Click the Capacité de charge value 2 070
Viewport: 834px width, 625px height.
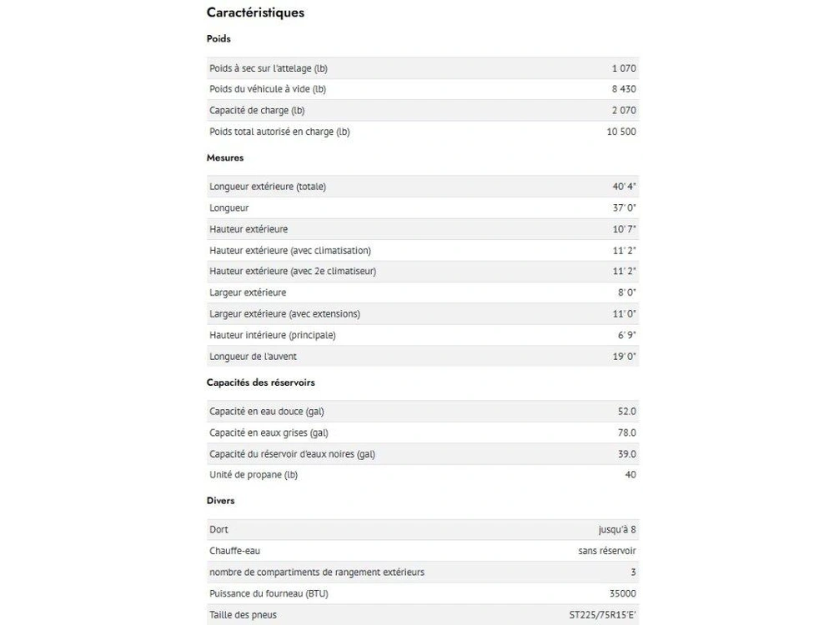click(x=623, y=111)
